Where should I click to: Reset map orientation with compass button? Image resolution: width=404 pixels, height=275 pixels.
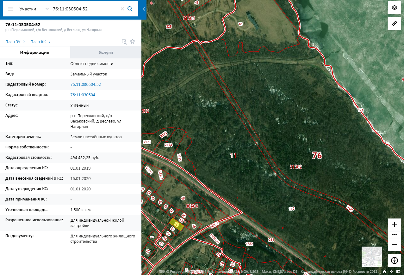click(x=394, y=260)
